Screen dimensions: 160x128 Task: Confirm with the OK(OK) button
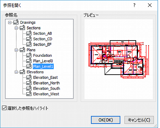point(106,120)
